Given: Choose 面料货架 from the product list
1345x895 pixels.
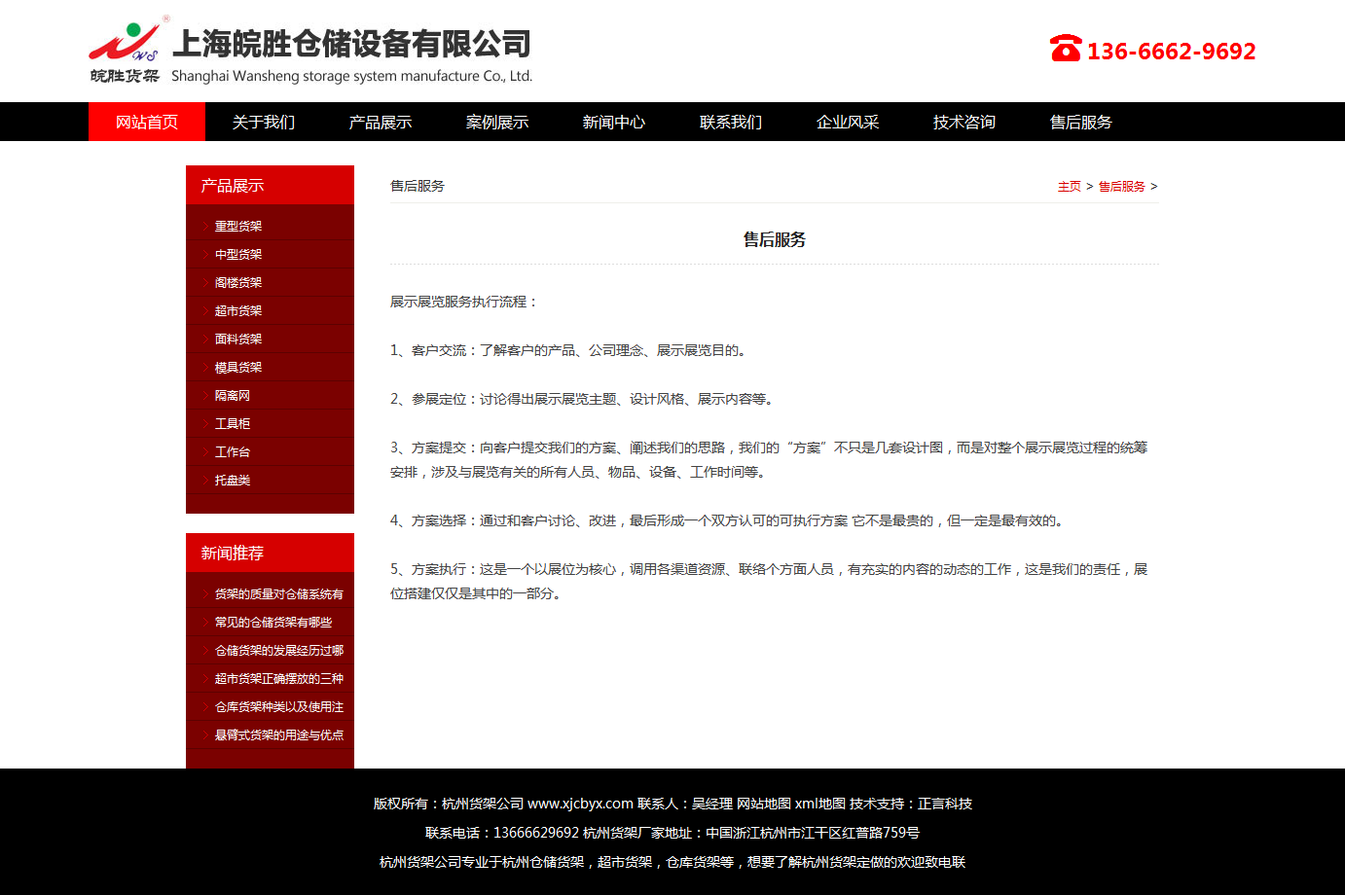Looking at the screenshot, I should click(x=238, y=339).
